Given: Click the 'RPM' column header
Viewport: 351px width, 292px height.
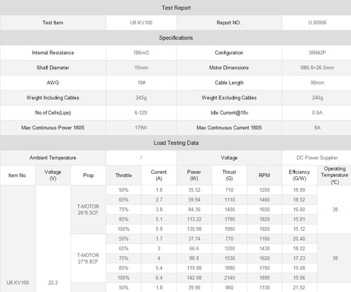Looking at the screenshot, I should (264, 175).
